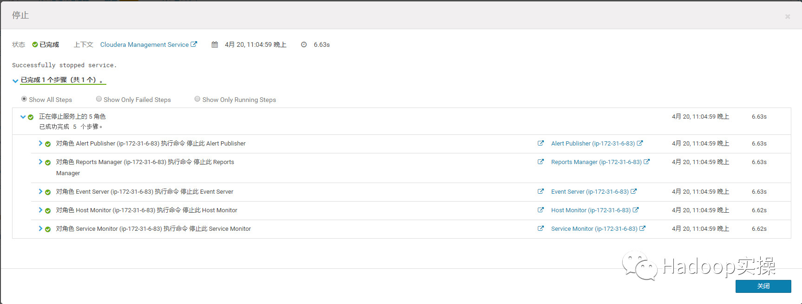This screenshot has width=802, height=304.
Task: Click the external link icon left of Service Monitor link
Action: 541,228
